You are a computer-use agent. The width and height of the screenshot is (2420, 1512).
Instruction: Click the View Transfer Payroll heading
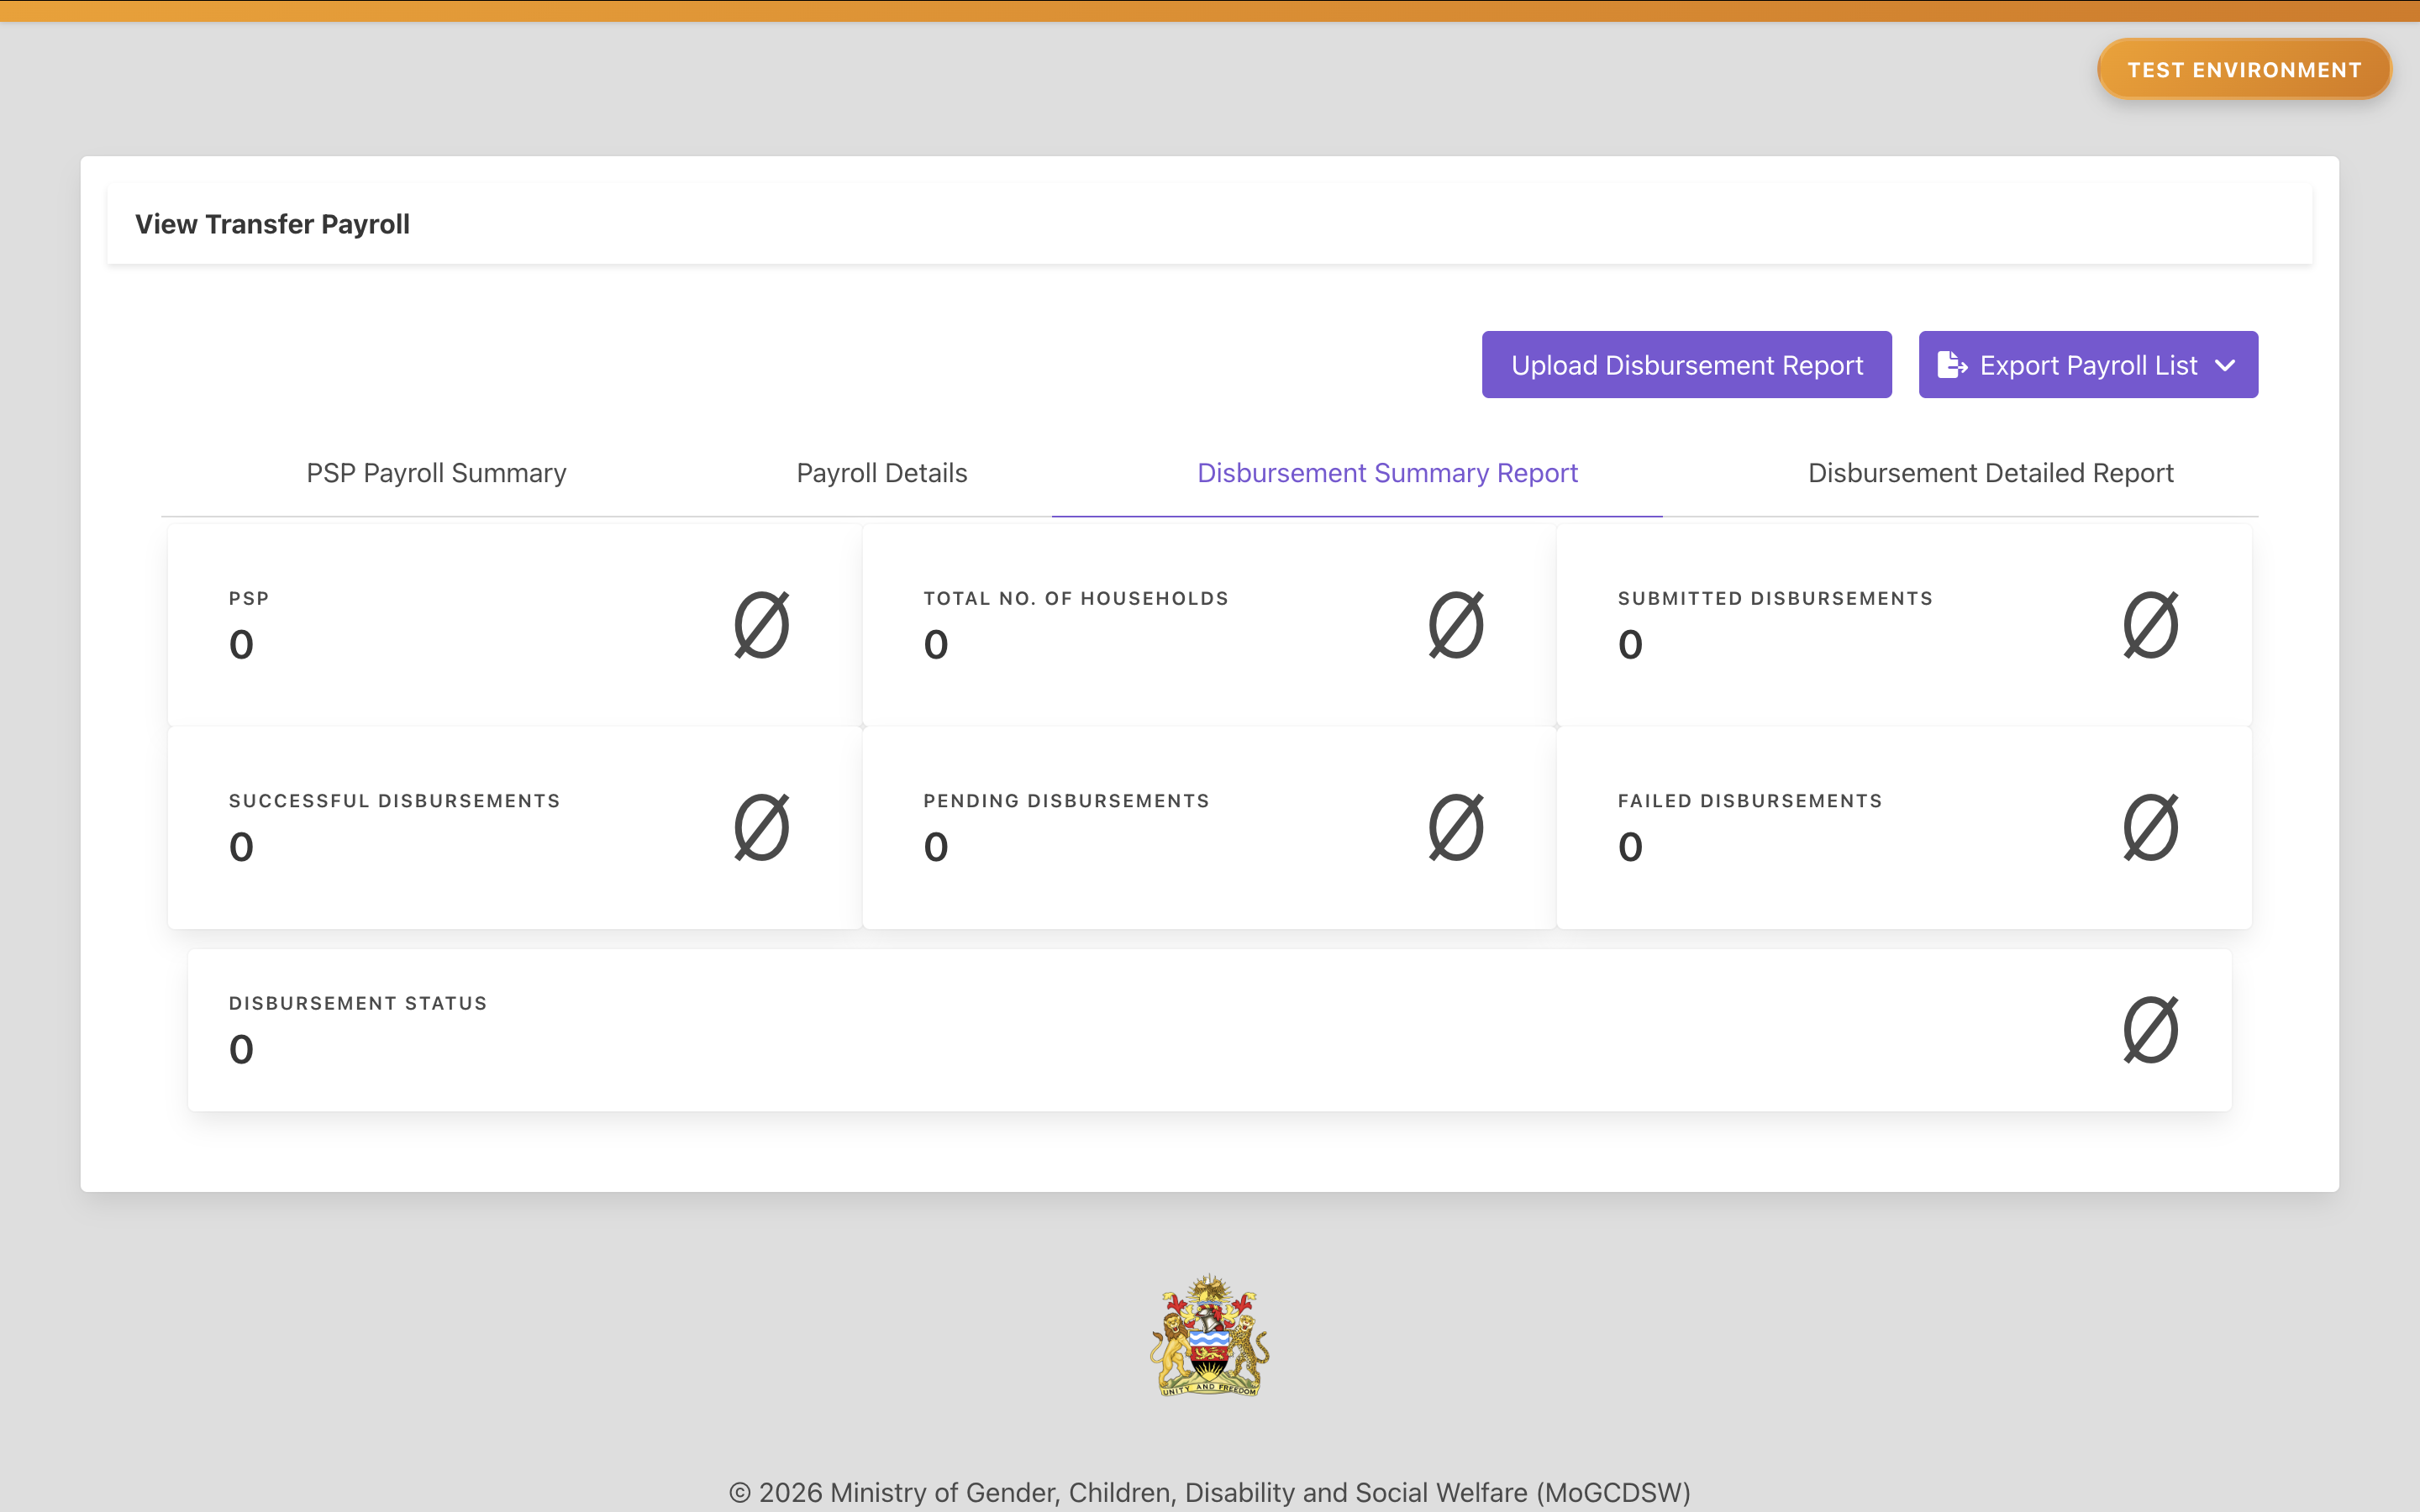click(272, 224)
